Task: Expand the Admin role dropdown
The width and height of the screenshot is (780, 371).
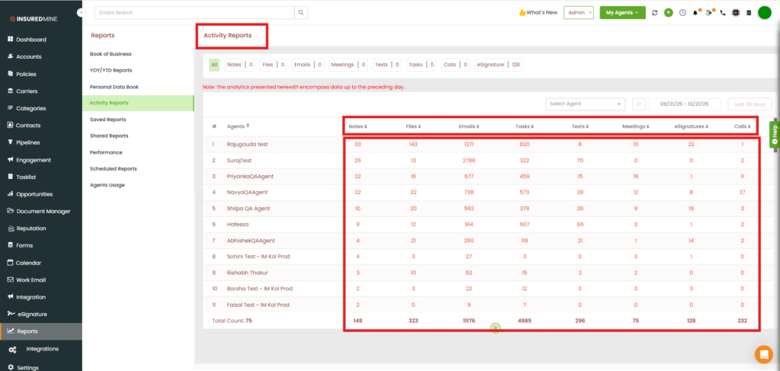Action: (x=578, y=13)
